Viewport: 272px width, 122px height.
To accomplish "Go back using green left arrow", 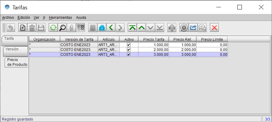I will 111,28.
